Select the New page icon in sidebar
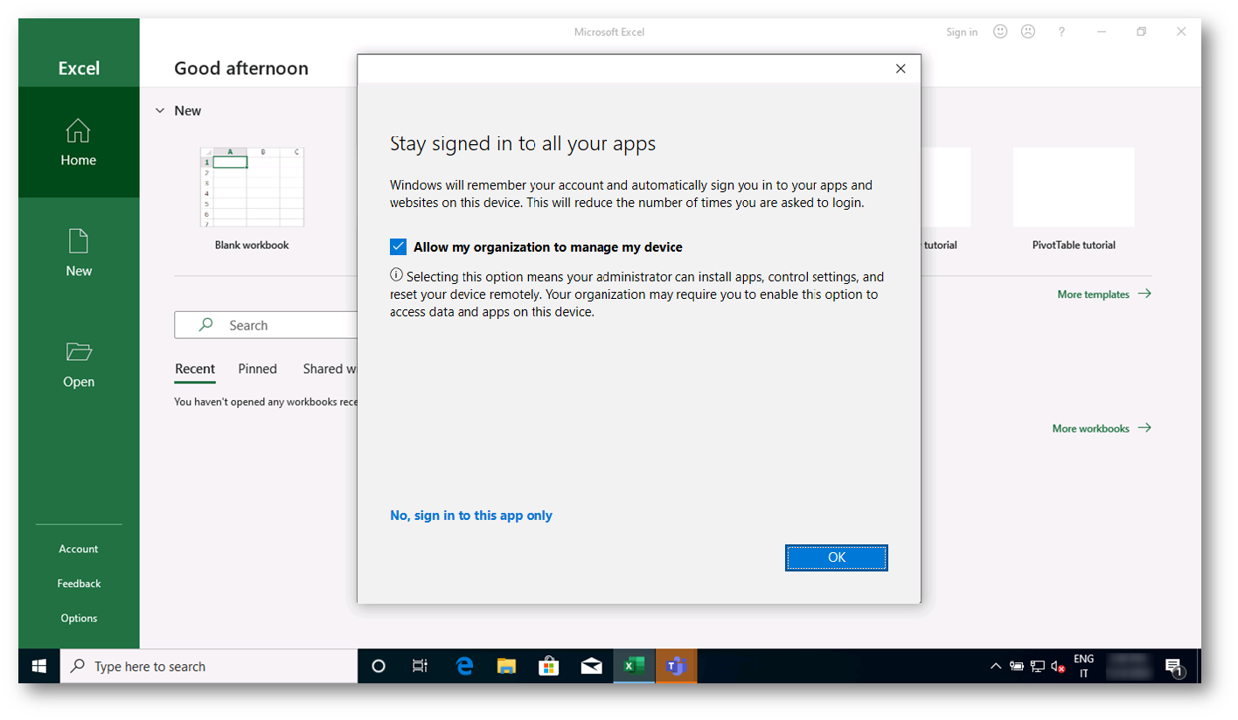This screenshot has width=1238, height=720. pos(79,241)
